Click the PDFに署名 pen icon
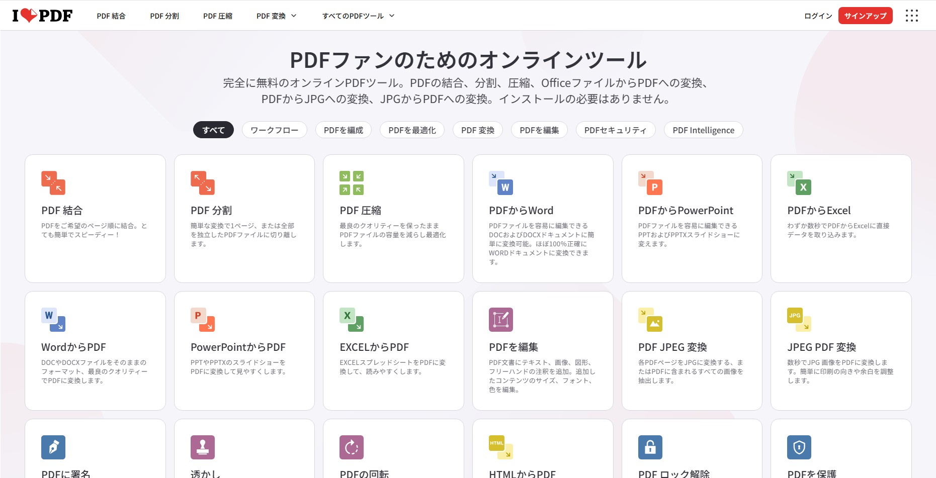The image size is (936, 478). click(x=53, y=447)
